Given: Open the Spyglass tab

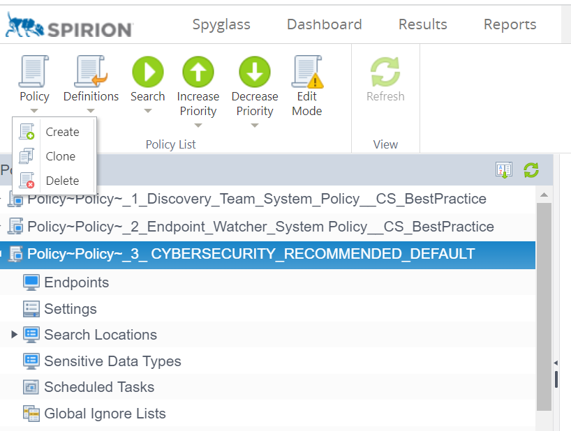Looking at the screenshot, I should point(221,24).
